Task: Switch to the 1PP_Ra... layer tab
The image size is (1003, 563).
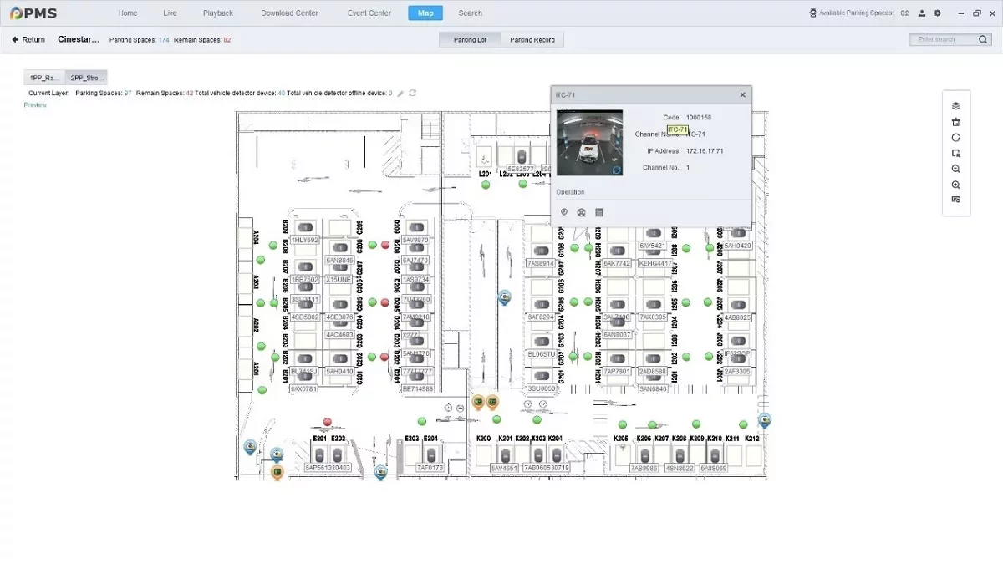Action: [x=44, y=78]
